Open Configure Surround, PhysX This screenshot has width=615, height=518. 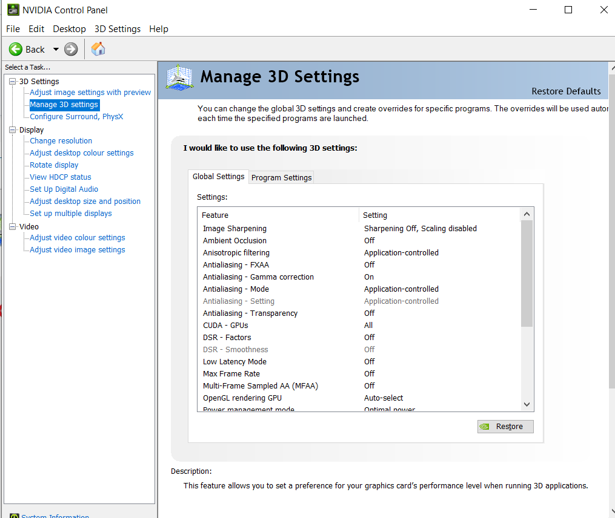tap(76, 117)
